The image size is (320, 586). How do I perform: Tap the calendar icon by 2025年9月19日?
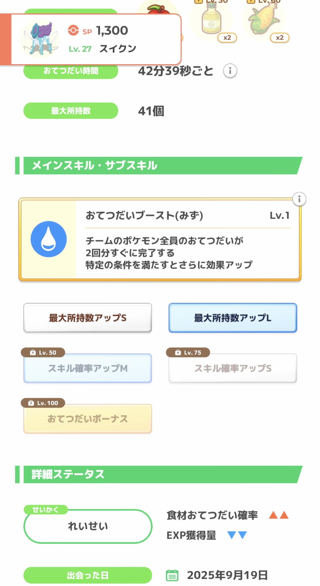(x=172, y=575)
